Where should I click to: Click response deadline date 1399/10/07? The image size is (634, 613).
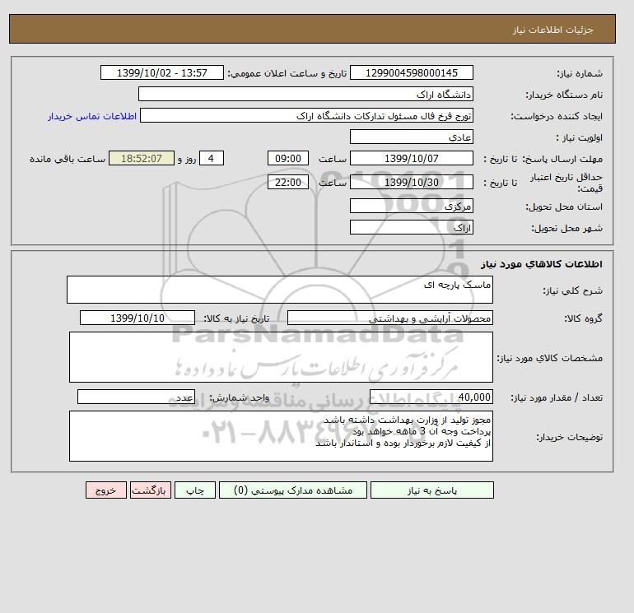tap(411, 159)
